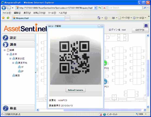The height and width of the screenshot is (117, 151).
Task: Expand the toolbar overflow chevron
Action: (x=149, y=16)
